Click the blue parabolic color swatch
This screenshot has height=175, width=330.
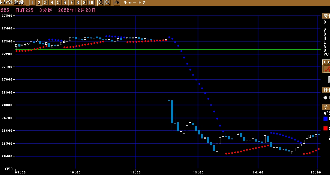click(x=325, y=119)
